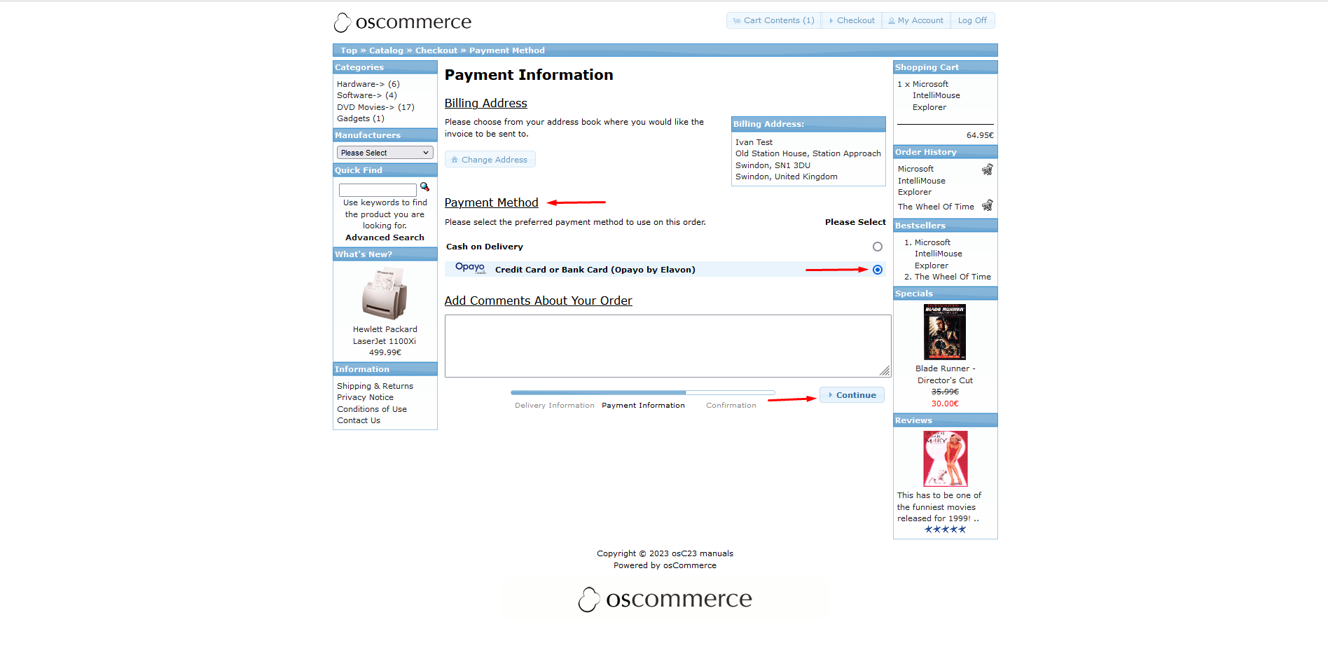This screenshot has width=1328, height=655.
Task: Click bestseller 1 Microsoft IntelliMouse Explorer
Action: [938, 254]
